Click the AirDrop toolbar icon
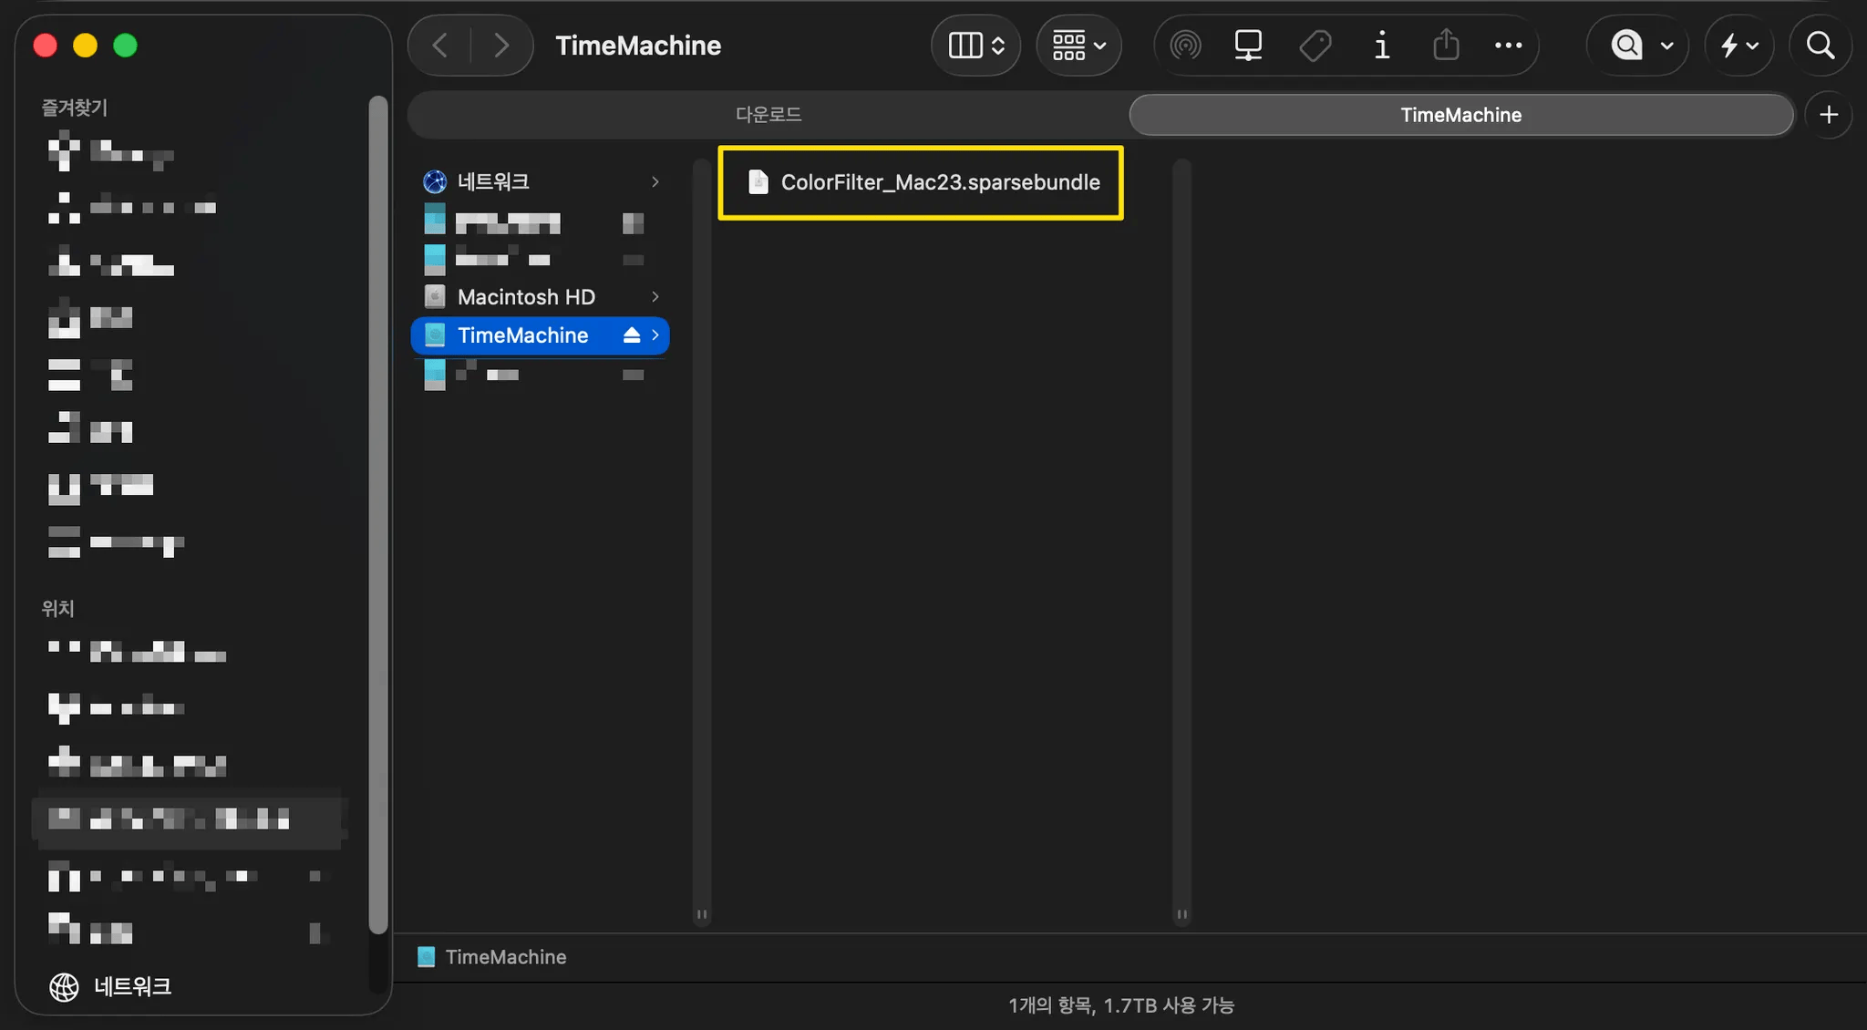Screen dimensions: 1867x1030 pos(1185,45)
